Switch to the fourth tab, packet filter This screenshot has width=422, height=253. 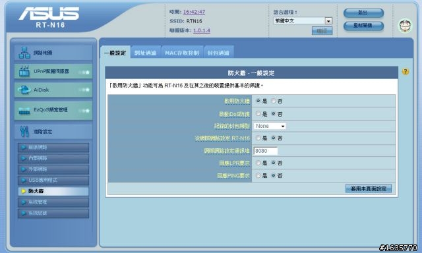[x=218, y=53]
